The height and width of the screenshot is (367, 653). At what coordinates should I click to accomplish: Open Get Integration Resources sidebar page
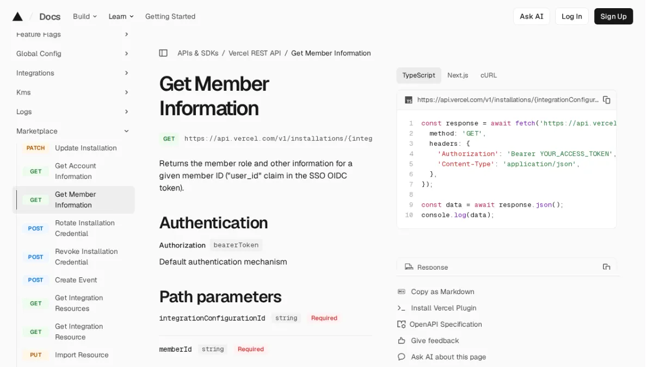tap(79, 303)
